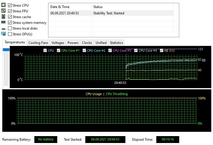Click the monitor icon beside Stress GPU(s)

pyautogui.click(x=3, y=34)
